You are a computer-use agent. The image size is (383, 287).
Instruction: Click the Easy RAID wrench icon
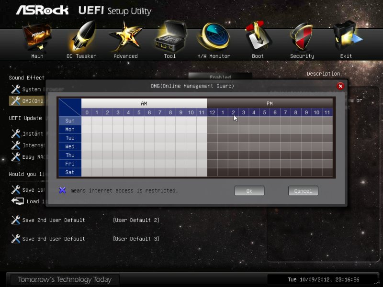(16, 157)
